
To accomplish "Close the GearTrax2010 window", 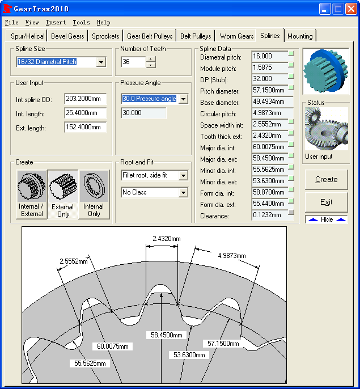I will pos(351,9).
